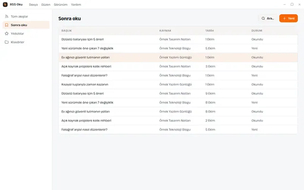Click the RSS feed icon beside Tüm akışlar

tap(7, 17)
